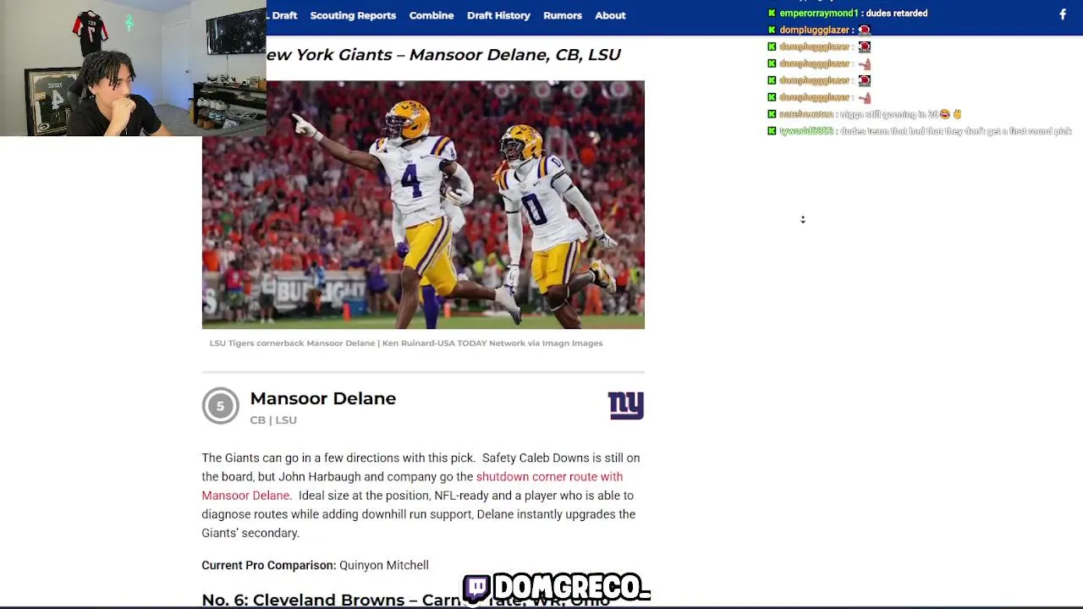Image resolution: width=1083 pixels, height=609 pixels.
Task: Click the Current Pro Comparison label
Action: tap(269, 565)
